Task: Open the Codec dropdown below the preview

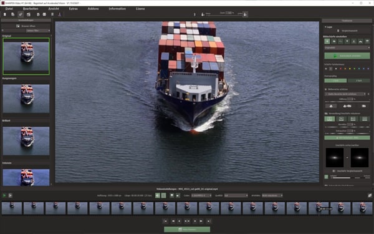Action: [201, 195]
